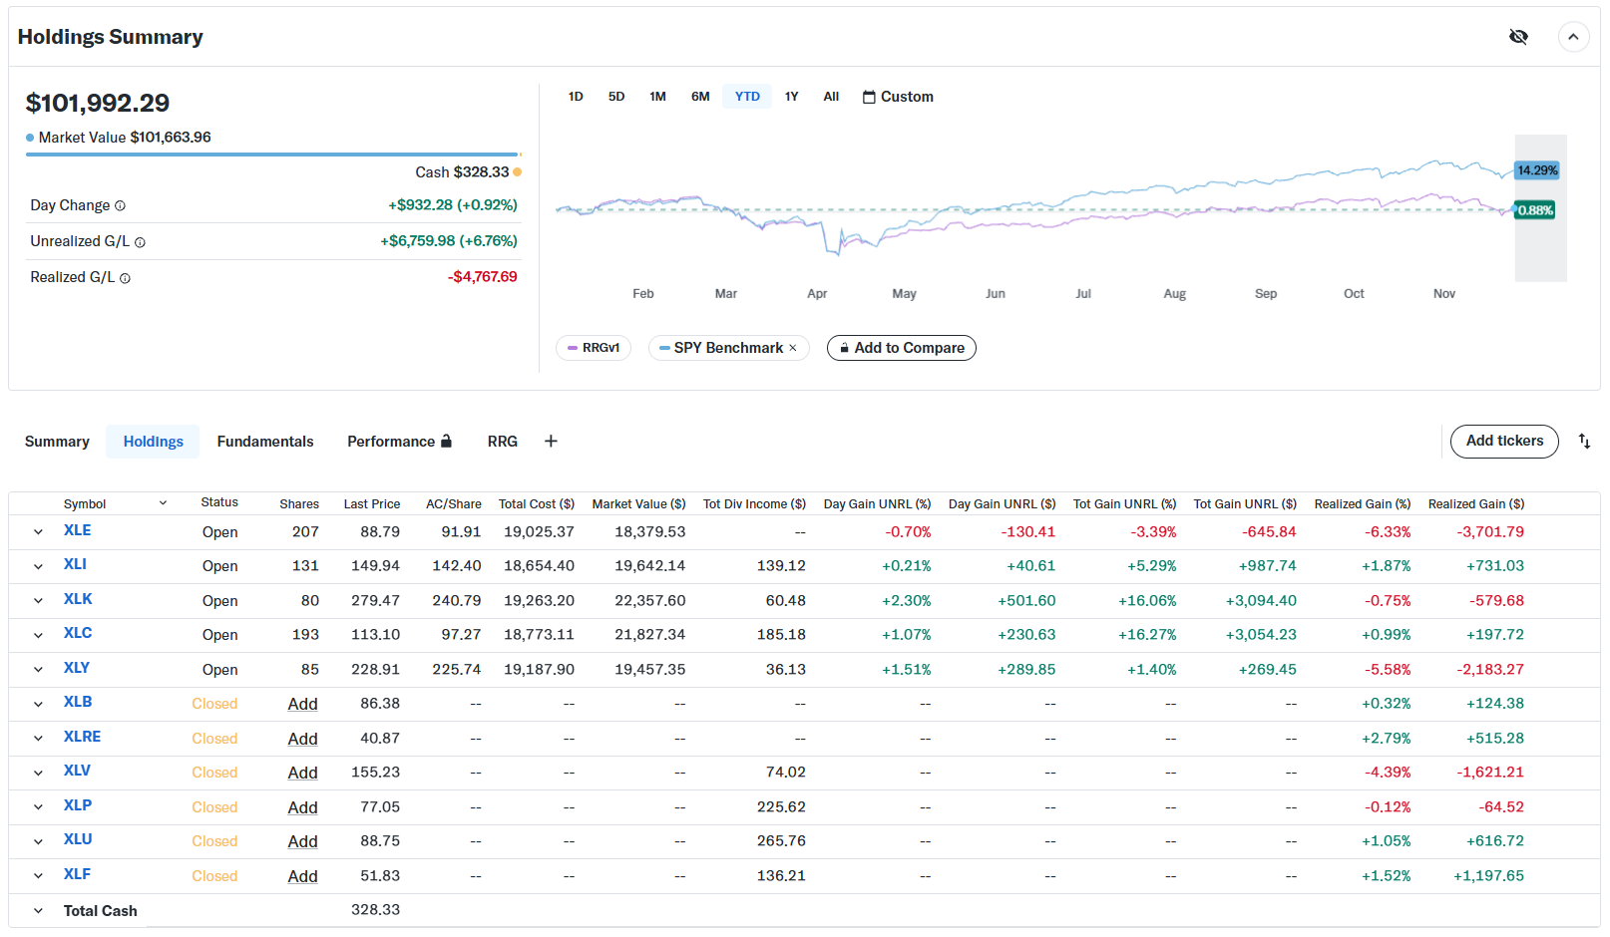Open the Custom date range calendar
1610x937 pixels.
coord(898,97)
